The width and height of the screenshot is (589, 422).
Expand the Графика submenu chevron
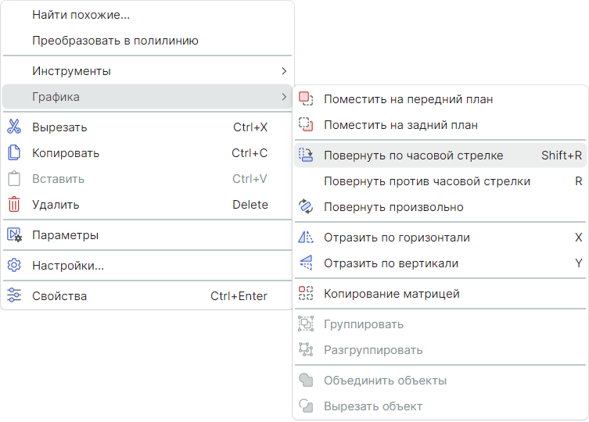(284, 97)
